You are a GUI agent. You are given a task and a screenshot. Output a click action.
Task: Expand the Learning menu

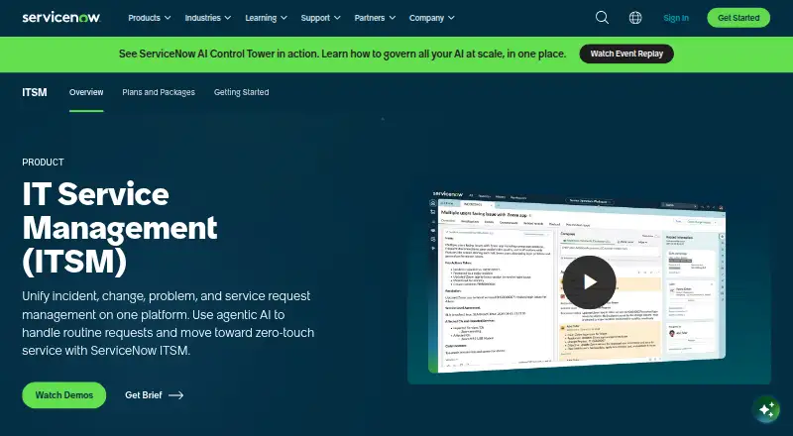click(266, 18)
